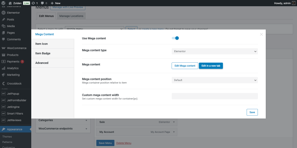The image size is (297, 148).
Task: Click Manage with Live Preview button
Action: [x=68, y=7]
